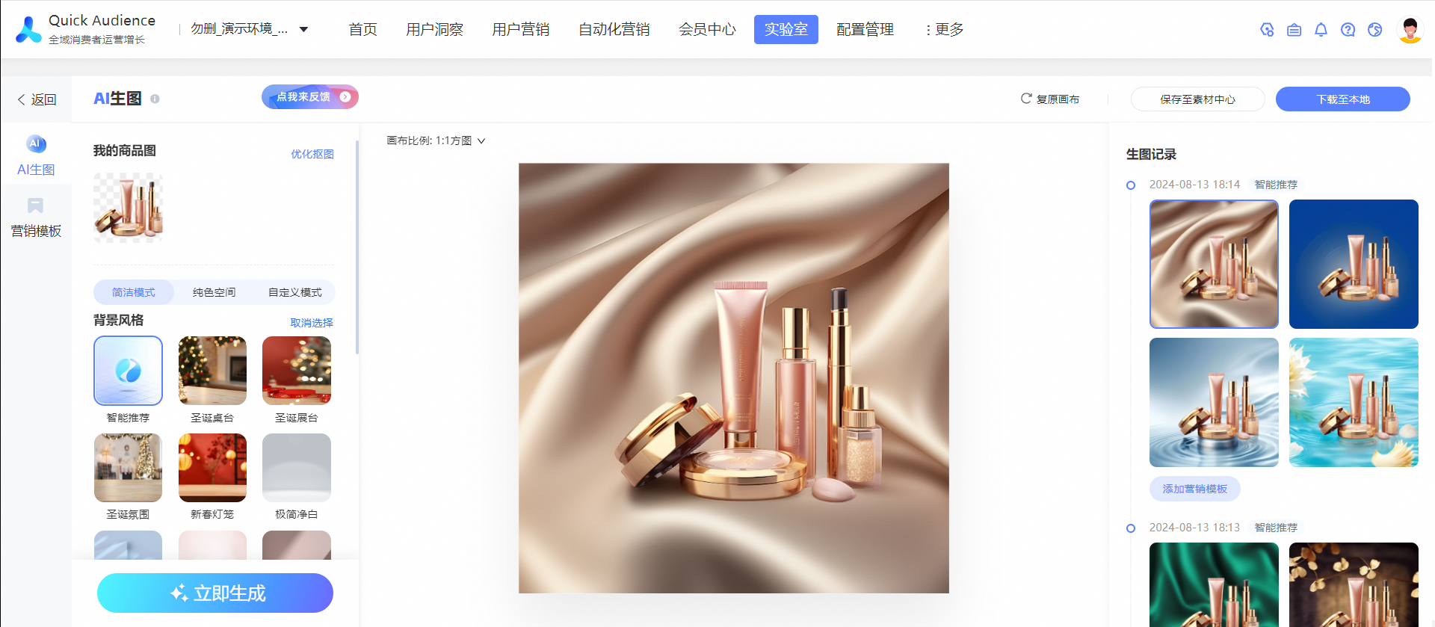
Task: Click 下载至本地 button
Action: pyautogui.click(x=1342, y=99)
